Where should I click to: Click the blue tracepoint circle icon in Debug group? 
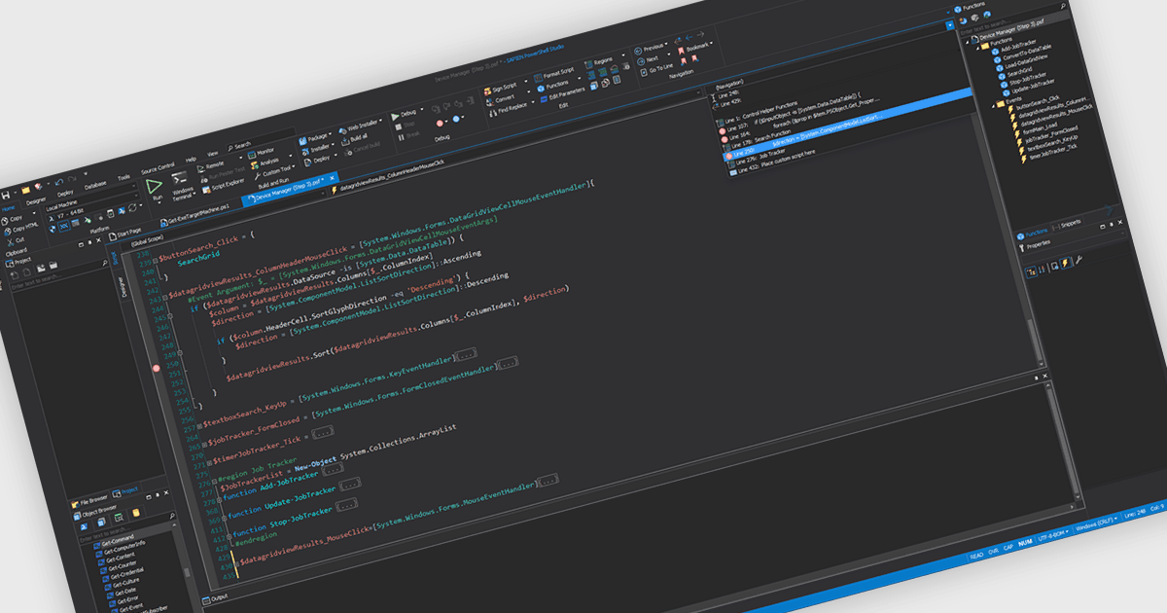tap(456, 119)
